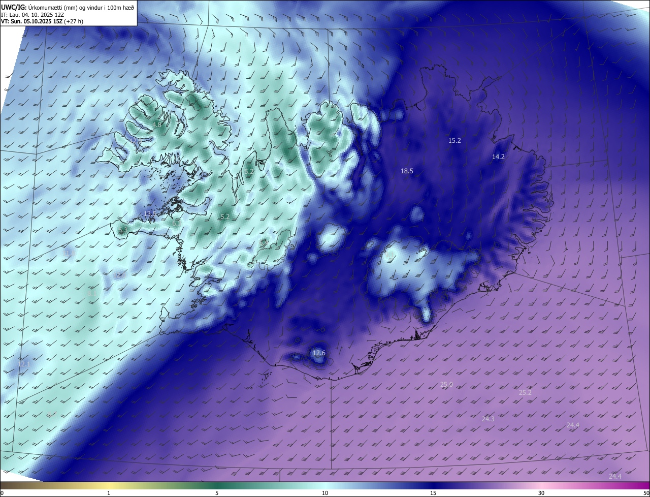This screenshot has height=497, width=650.
Task: Click the colorbar label '0'
Action: click(x=2, y=493)
